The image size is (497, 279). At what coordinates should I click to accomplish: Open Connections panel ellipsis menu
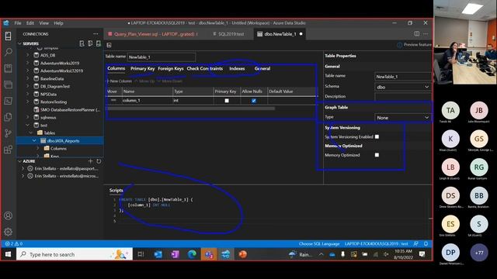click(96, 34)
